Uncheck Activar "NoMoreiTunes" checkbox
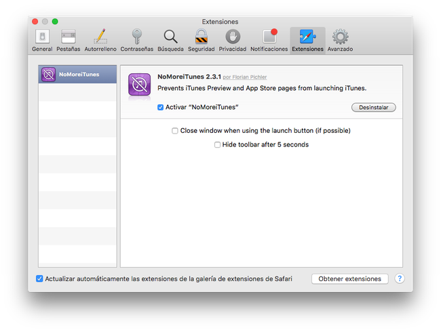Image resolution: width=441 pixels, height=332 pixels. tap(160, 107)
